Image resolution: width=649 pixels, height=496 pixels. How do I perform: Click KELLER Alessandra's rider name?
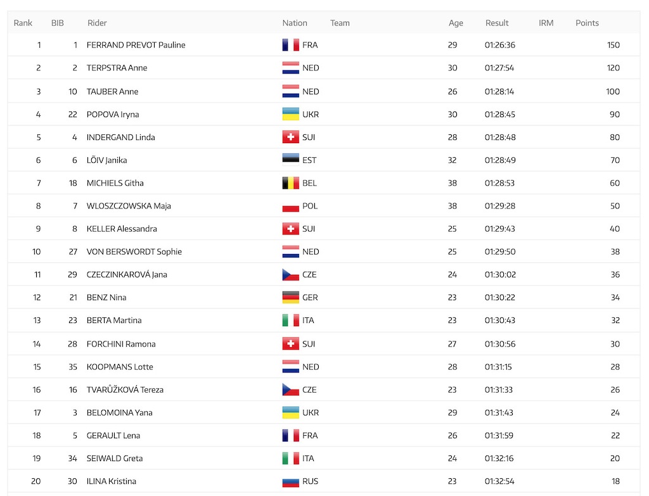point(122,229)
